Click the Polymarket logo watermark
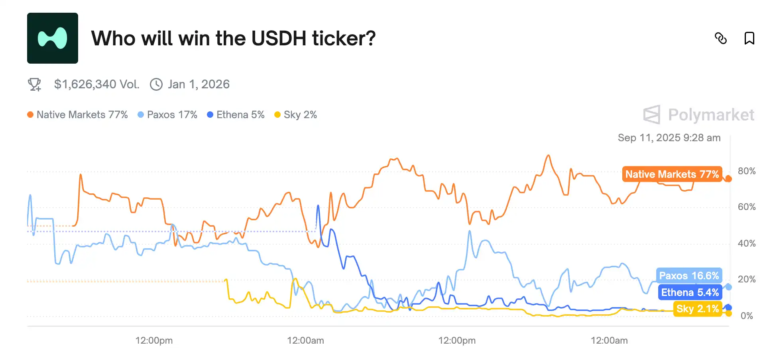771x354 pixels. tap(698, 115)
